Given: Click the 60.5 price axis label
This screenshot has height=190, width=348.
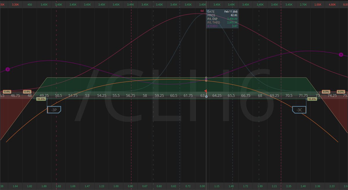Looking at the screenshot, I should pos(174,95).
